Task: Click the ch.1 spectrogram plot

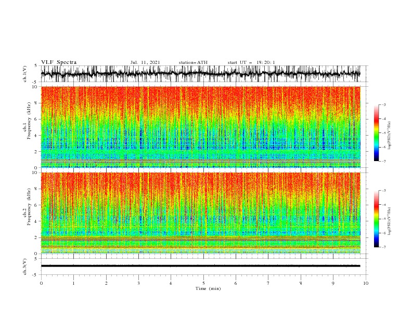Action: click(200, 127)
